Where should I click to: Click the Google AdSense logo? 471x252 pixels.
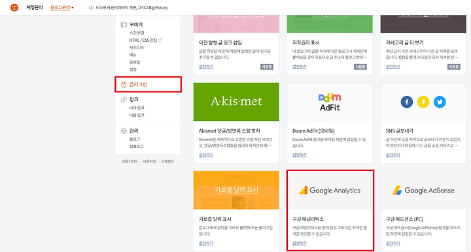pos(423,190)
